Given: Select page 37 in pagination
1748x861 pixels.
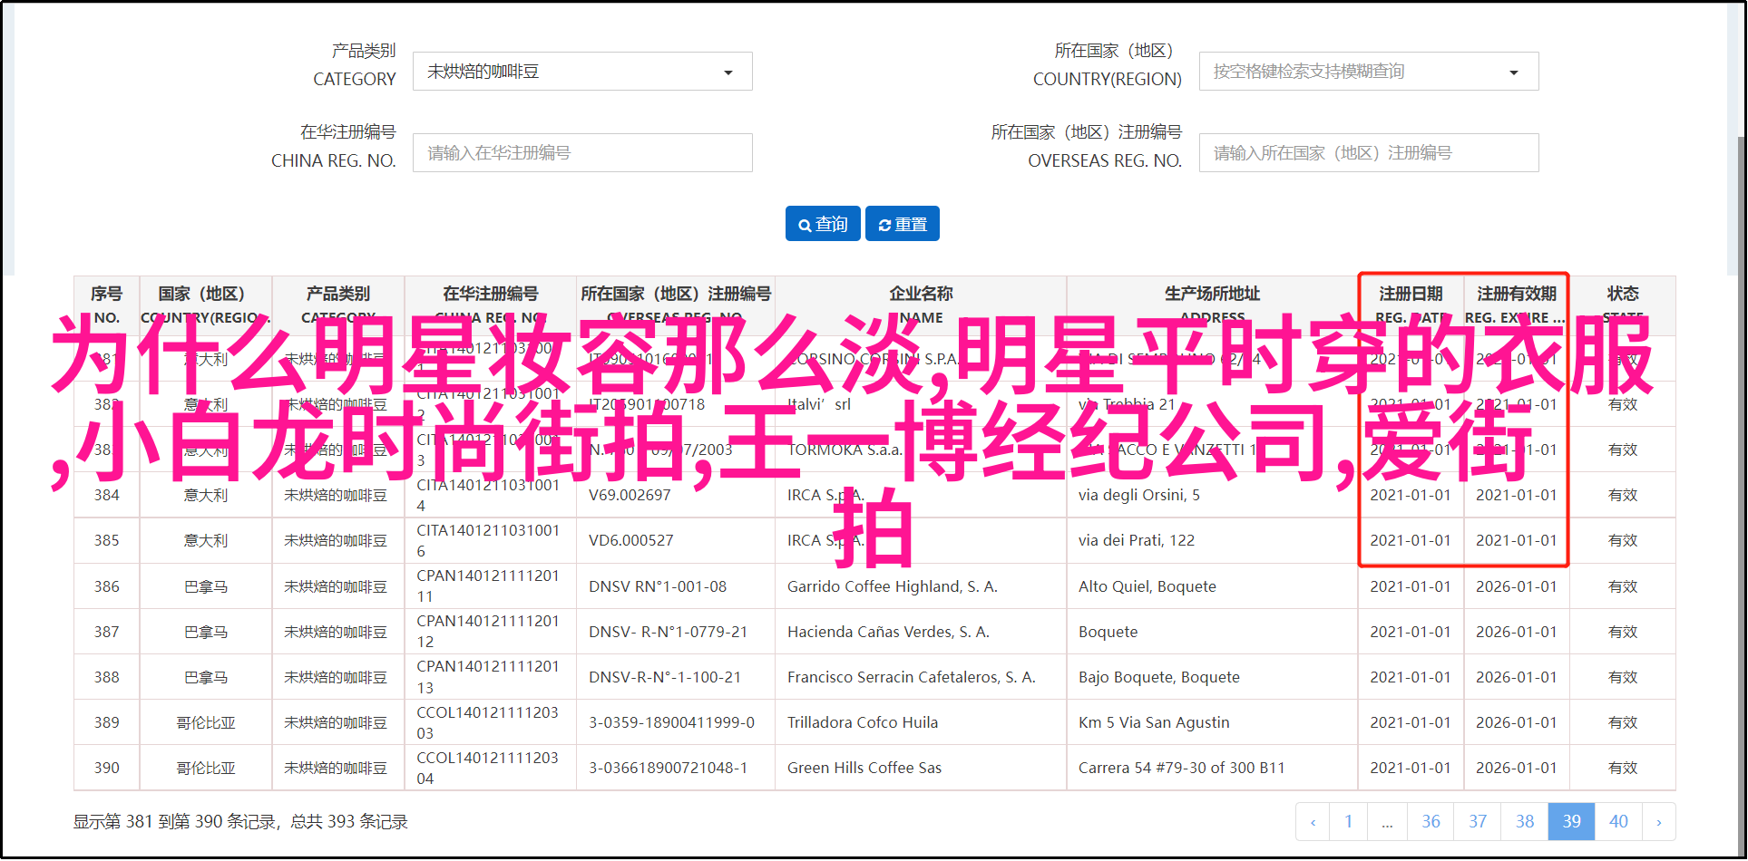Looking at the screenshot, I should coord(1478,822).
